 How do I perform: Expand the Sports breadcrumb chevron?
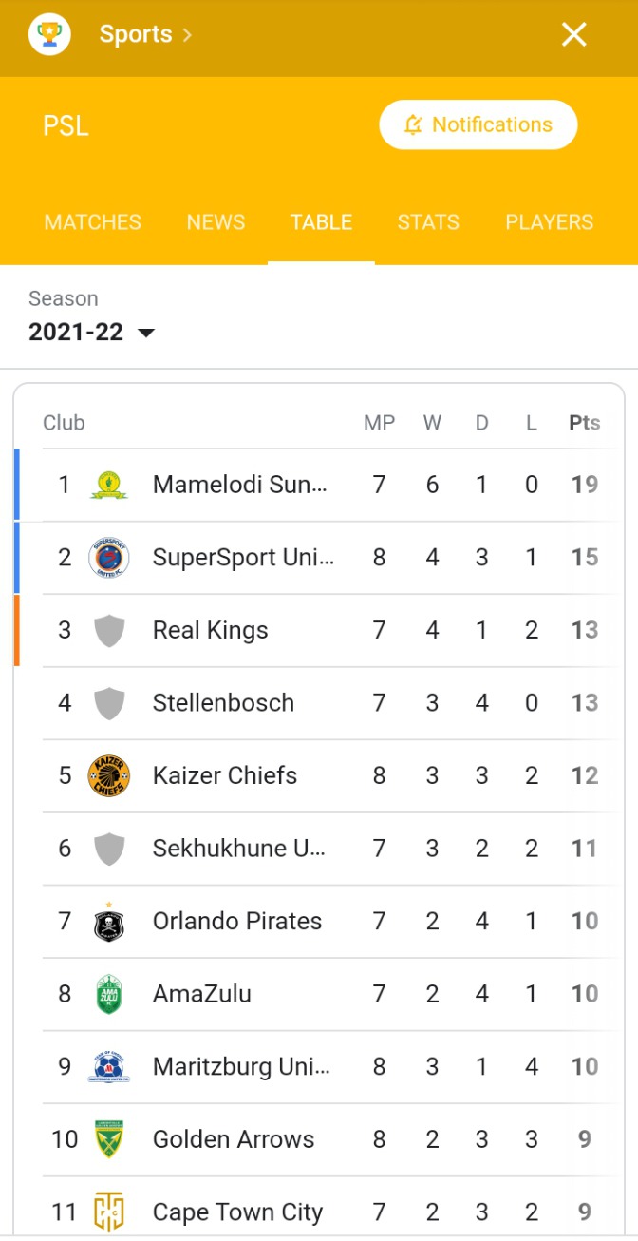point(187,35)
